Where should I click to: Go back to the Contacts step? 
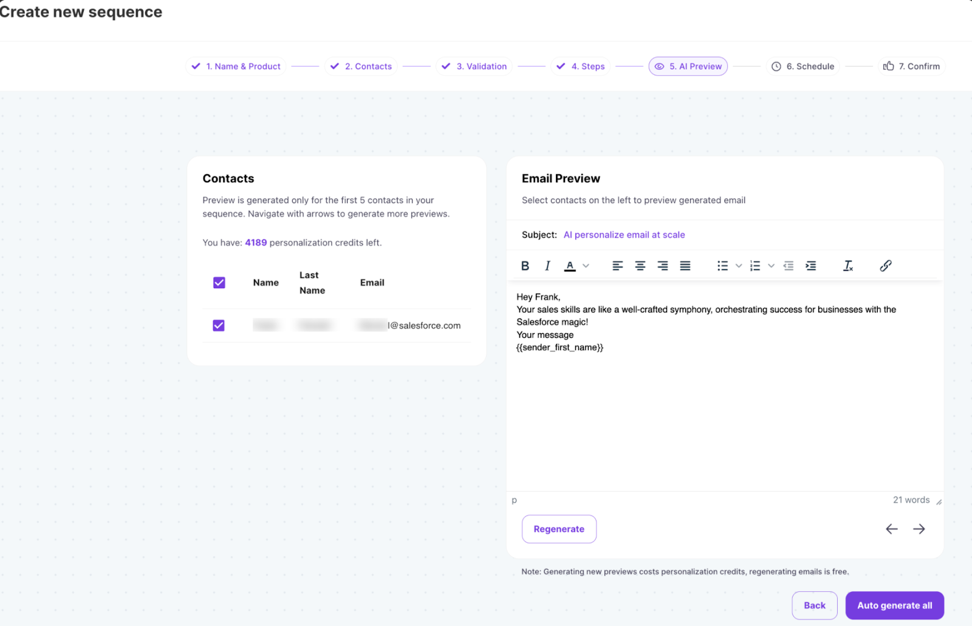361,66
